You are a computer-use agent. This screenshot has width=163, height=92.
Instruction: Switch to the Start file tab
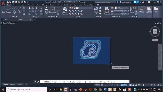pyautogui.click(x=6, y=20)
